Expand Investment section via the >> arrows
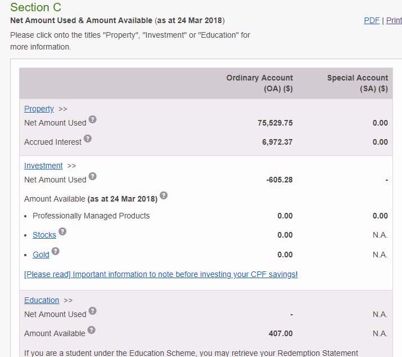Viewport: 402px width, 357px height. coord(71,166)
